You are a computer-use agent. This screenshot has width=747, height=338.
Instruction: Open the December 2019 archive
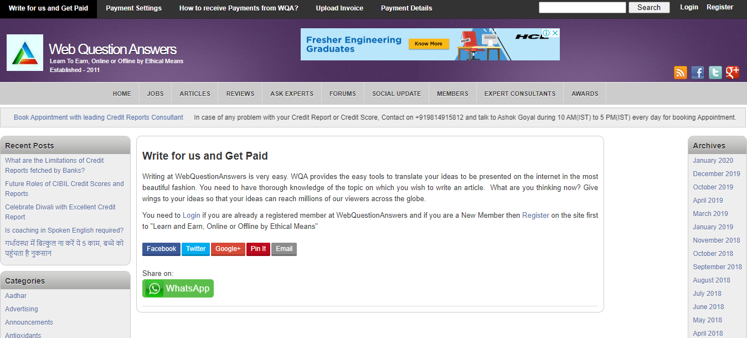(x=717, y=174)
